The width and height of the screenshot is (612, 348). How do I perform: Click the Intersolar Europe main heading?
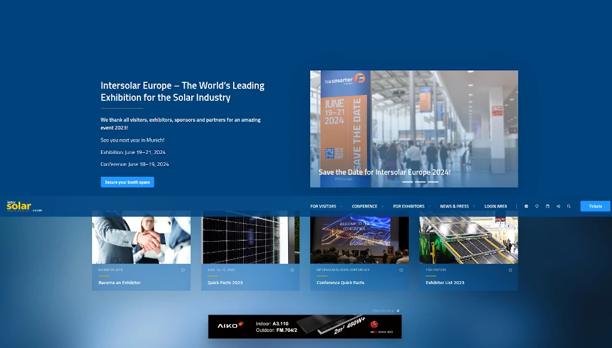point(183,91)
